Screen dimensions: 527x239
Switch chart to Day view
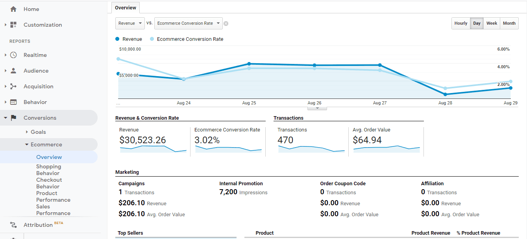coord(477,23)
